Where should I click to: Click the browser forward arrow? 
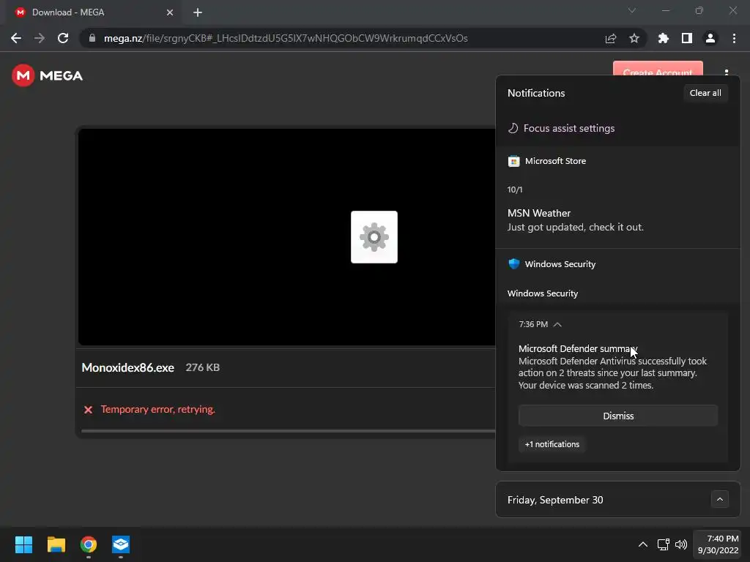pyautogui.click(x=40, y=38)
